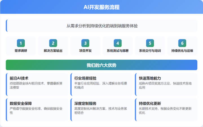Select the 项目开发 step label

pyautogui.click(x=85, y=51)
